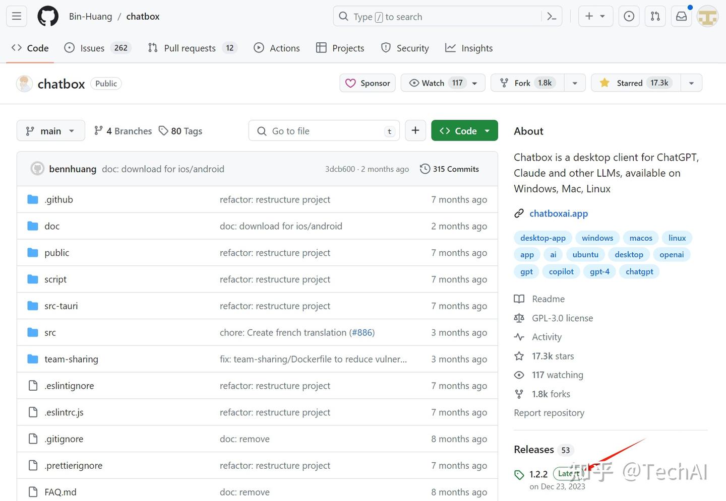Open the command palette icon
The width and height of the screenshot is (726, 501).
pos(552,17)
